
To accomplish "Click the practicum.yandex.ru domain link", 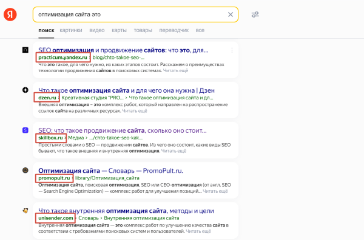I will point(62,58).
